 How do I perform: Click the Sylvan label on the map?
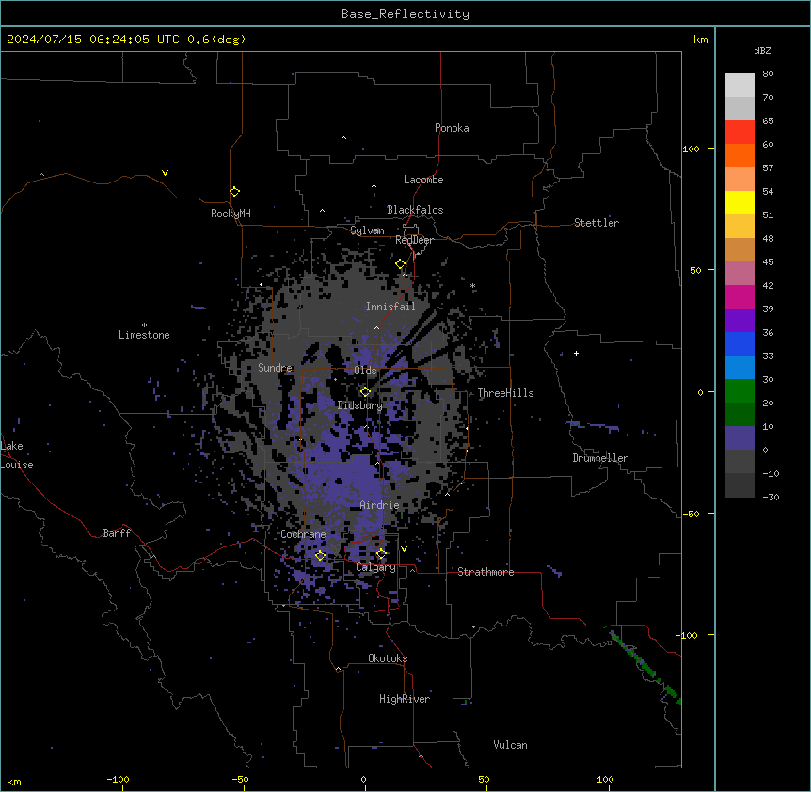367,230
